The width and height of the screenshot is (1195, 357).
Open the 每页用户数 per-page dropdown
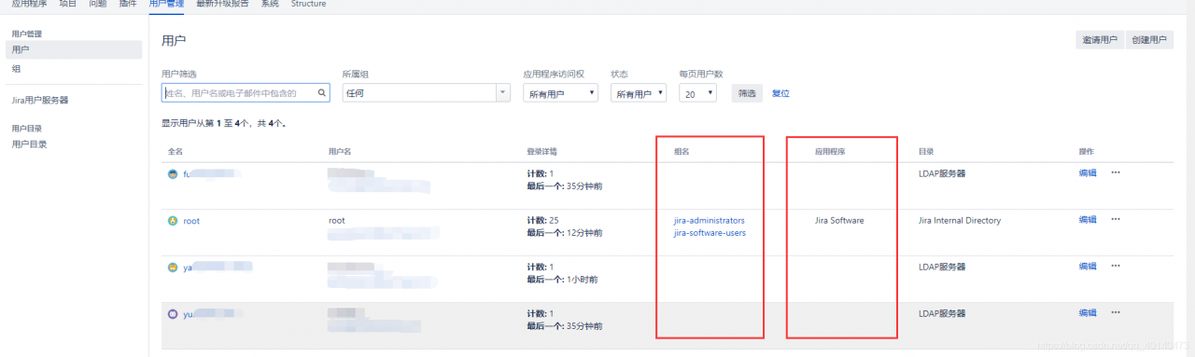click(698, 93)
